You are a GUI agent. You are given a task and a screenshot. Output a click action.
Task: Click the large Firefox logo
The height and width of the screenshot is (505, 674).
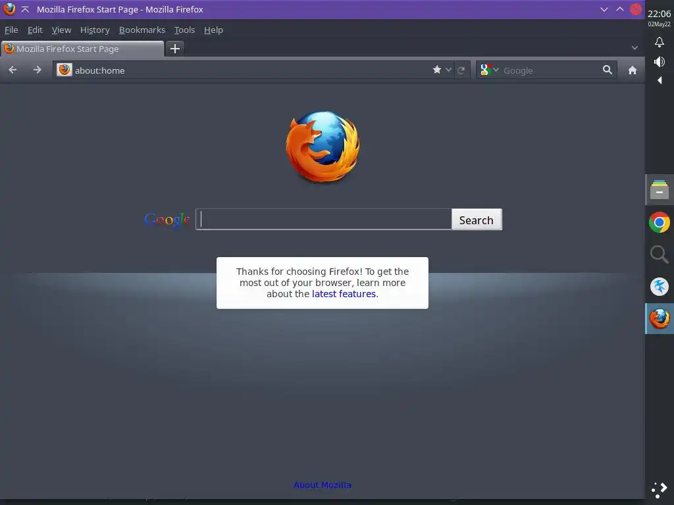pyautogui.click(x=323, y=146)
